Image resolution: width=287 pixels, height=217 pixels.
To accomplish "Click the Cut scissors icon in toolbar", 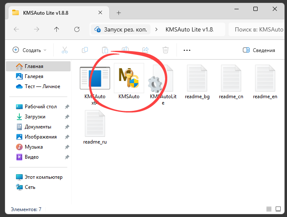I will point(65,50).
